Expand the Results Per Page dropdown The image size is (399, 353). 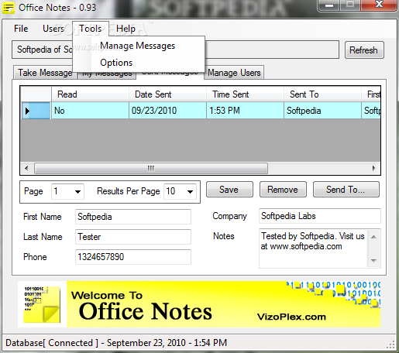point(190,192)
